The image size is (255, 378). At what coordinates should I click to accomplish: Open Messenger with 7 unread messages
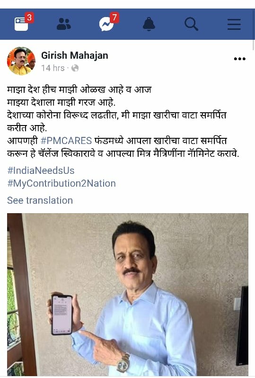[x=106, y=25]
